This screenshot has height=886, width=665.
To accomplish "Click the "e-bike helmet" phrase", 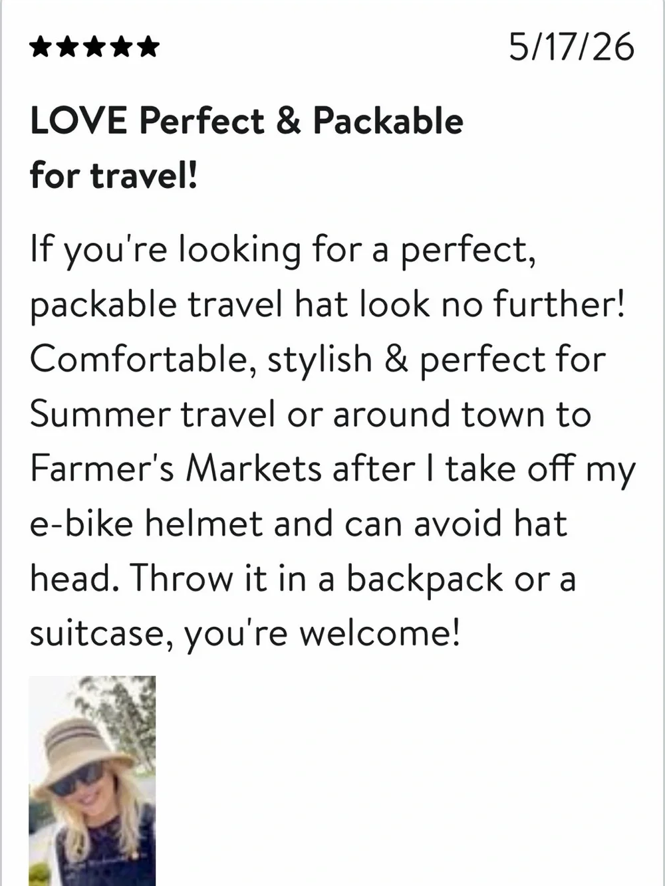I will pos(146,524).
